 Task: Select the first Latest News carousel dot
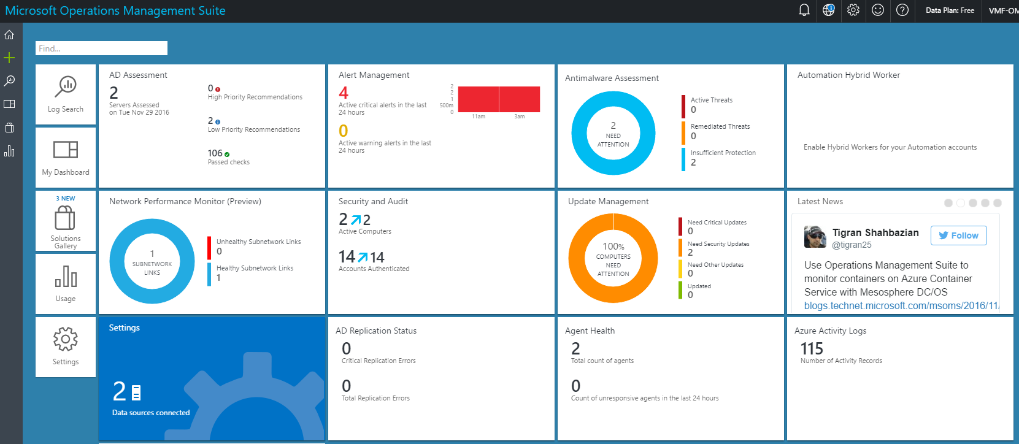948,203
